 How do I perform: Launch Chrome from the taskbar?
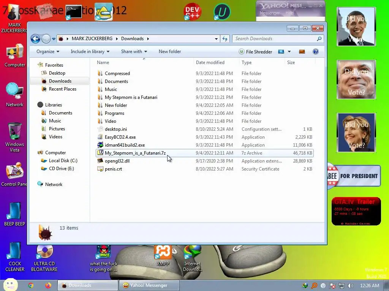click(31, 285)
